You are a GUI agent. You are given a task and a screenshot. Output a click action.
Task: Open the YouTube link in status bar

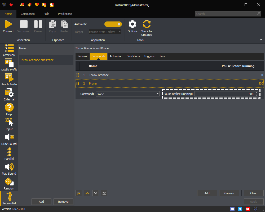248,209
